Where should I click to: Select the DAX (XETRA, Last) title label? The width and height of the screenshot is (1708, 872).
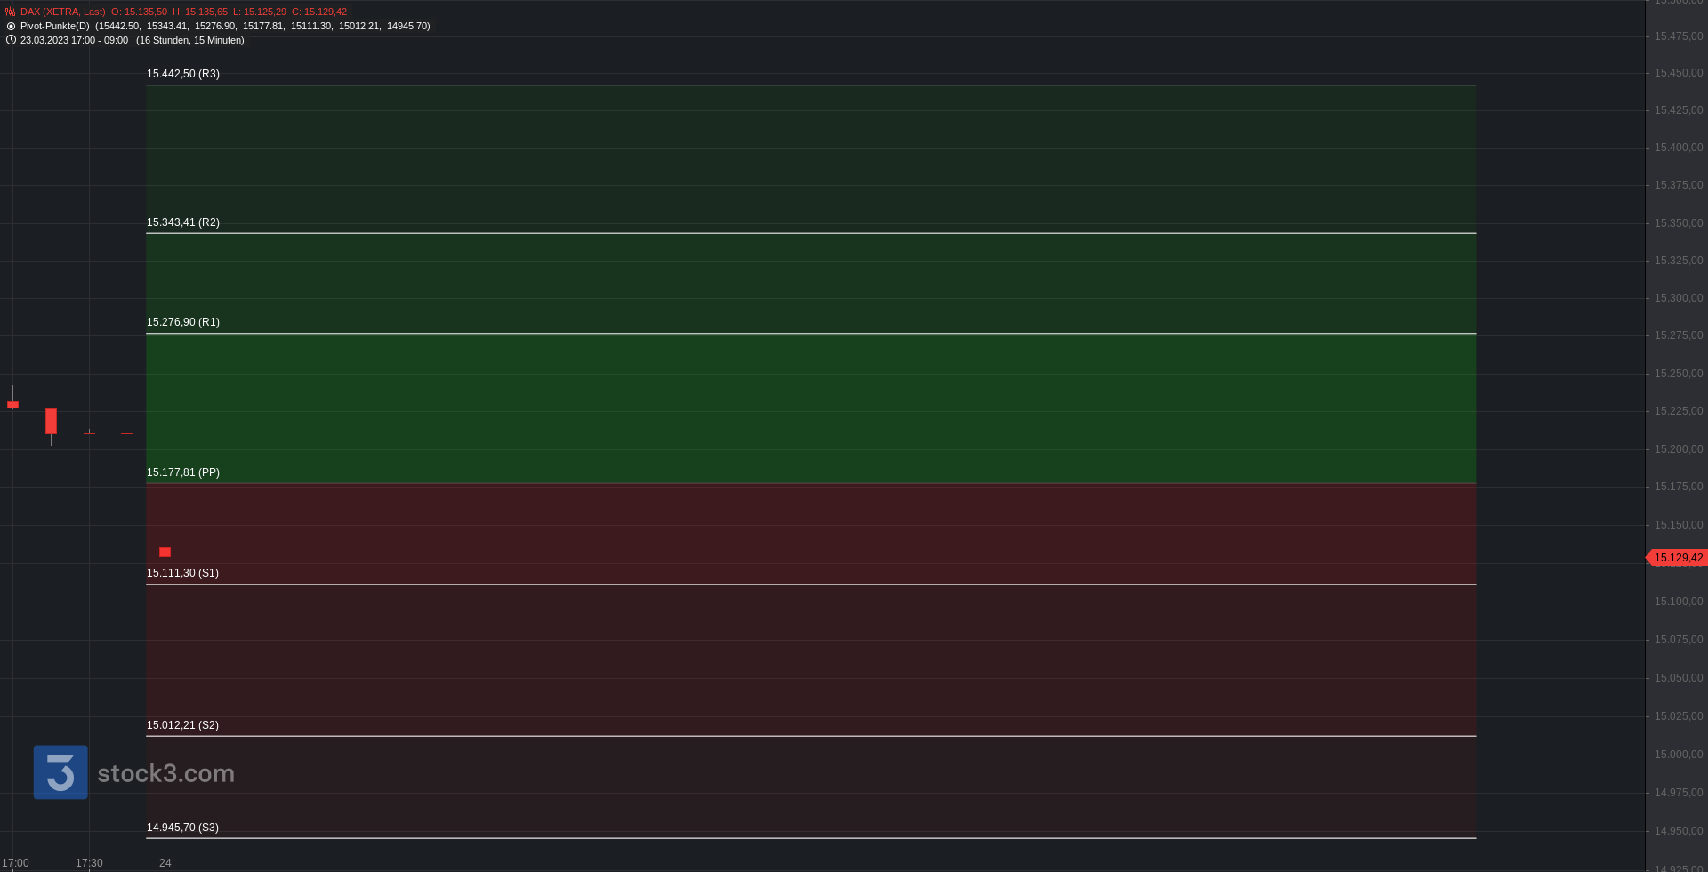(x=62, y=12)
